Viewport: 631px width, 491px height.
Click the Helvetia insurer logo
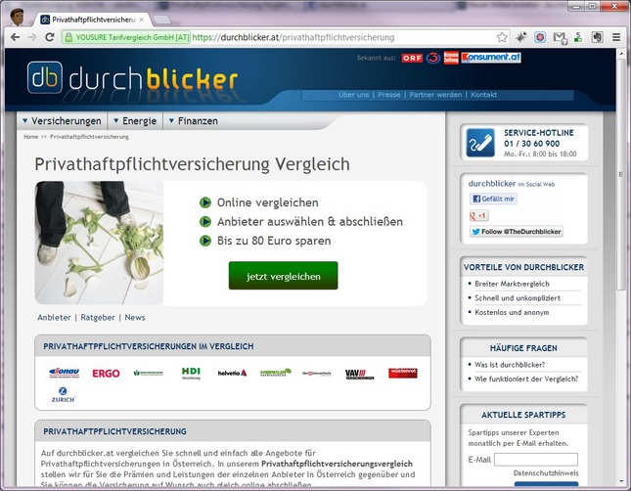pyautogui.click(x=232, y=373)
